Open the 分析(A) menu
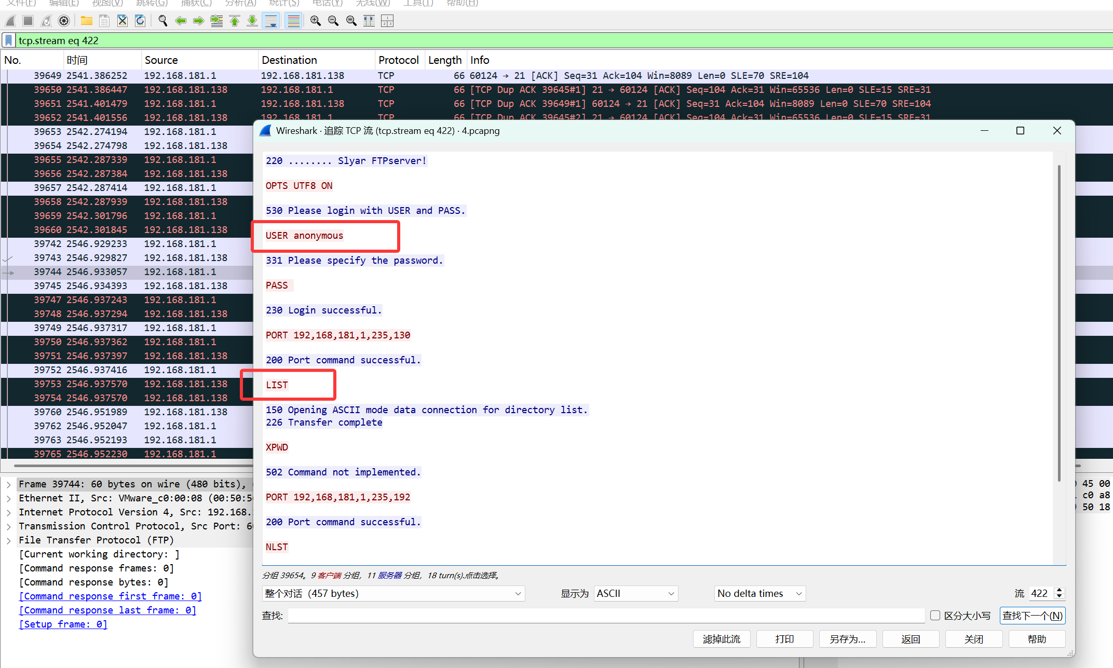1113x668 pixels. (x=240, y=3)
